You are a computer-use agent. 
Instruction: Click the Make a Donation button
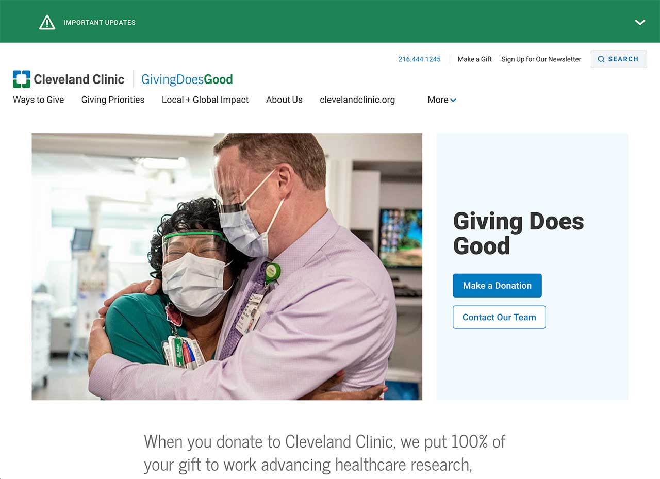pyautogui.click(x=497, y=286)
